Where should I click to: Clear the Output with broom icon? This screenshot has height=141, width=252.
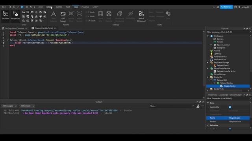198,106
